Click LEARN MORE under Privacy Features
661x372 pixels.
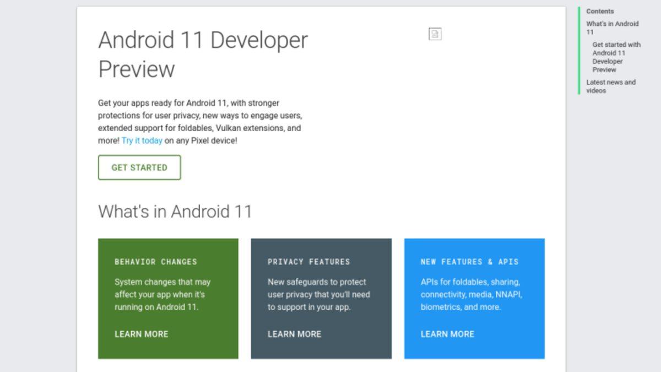click(x=294, y=334)
